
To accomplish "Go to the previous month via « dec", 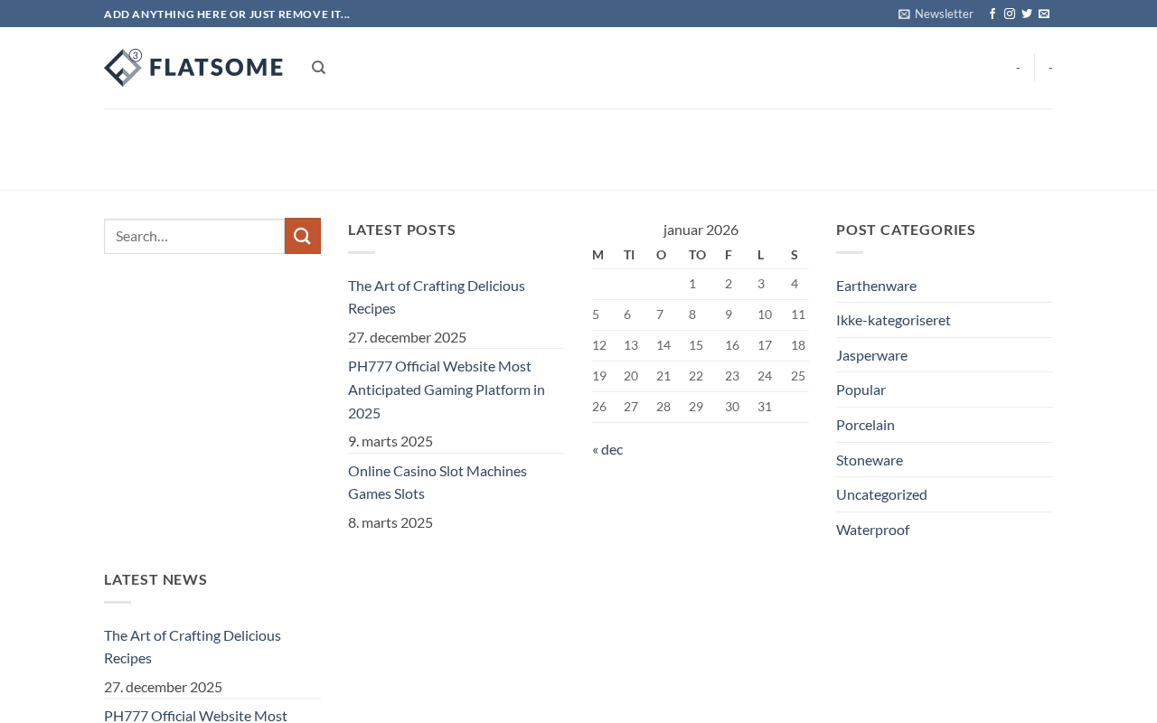I will click(607, 449).
